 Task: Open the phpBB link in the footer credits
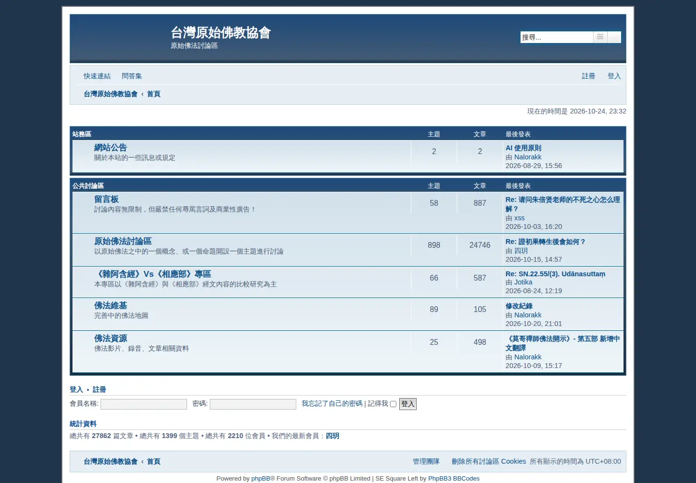pyautogui.click(x=261, y=479)
